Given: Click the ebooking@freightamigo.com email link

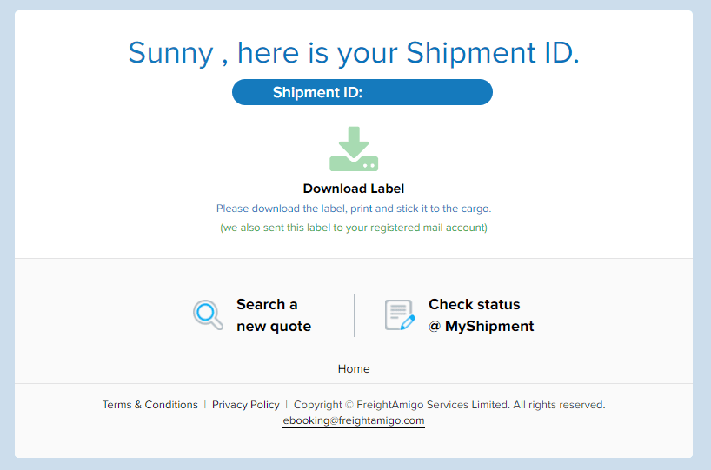Looking at the screenshot, I should (x=354, y=420).
